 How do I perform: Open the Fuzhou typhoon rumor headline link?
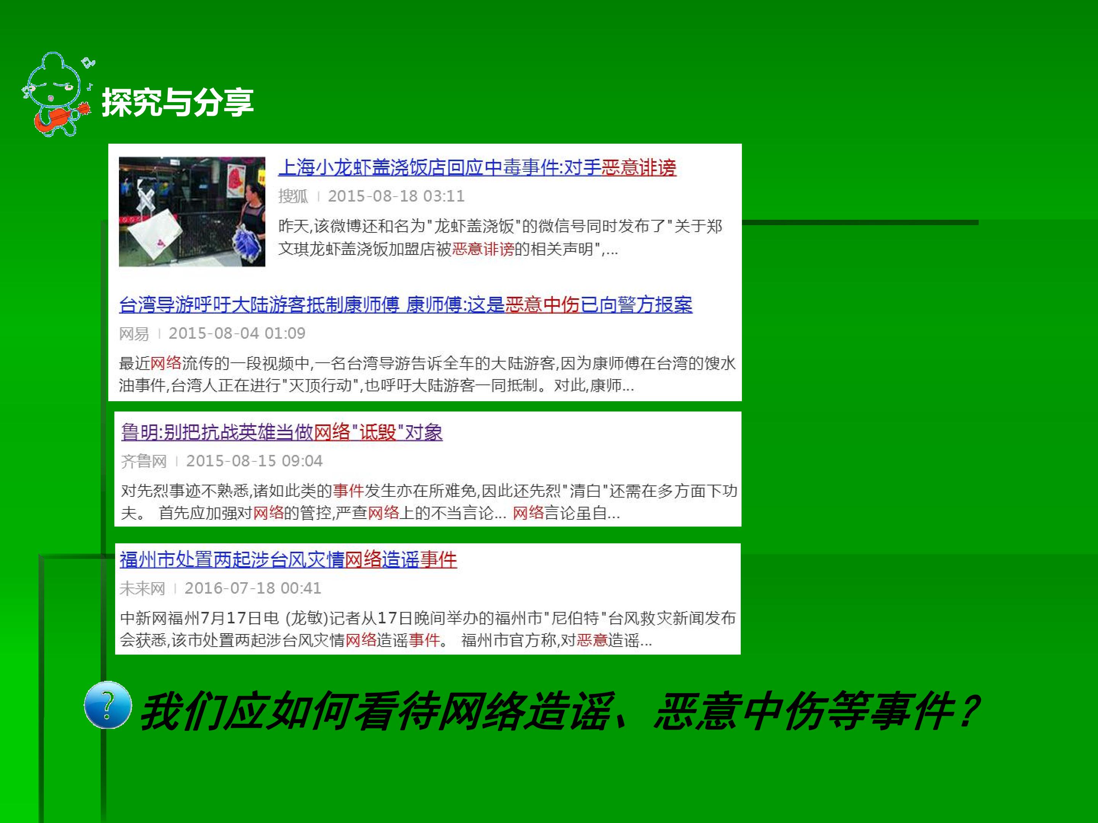tap(288, 560)
